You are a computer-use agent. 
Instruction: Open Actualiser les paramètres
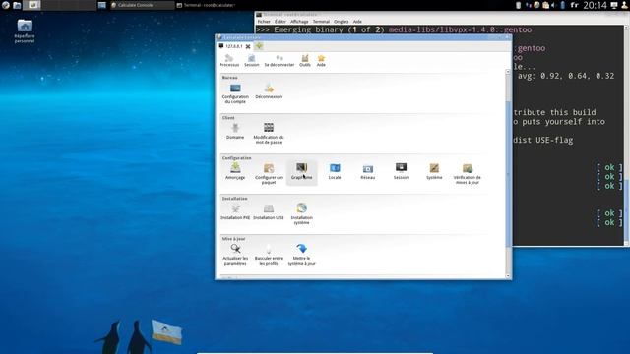[235, 255]
